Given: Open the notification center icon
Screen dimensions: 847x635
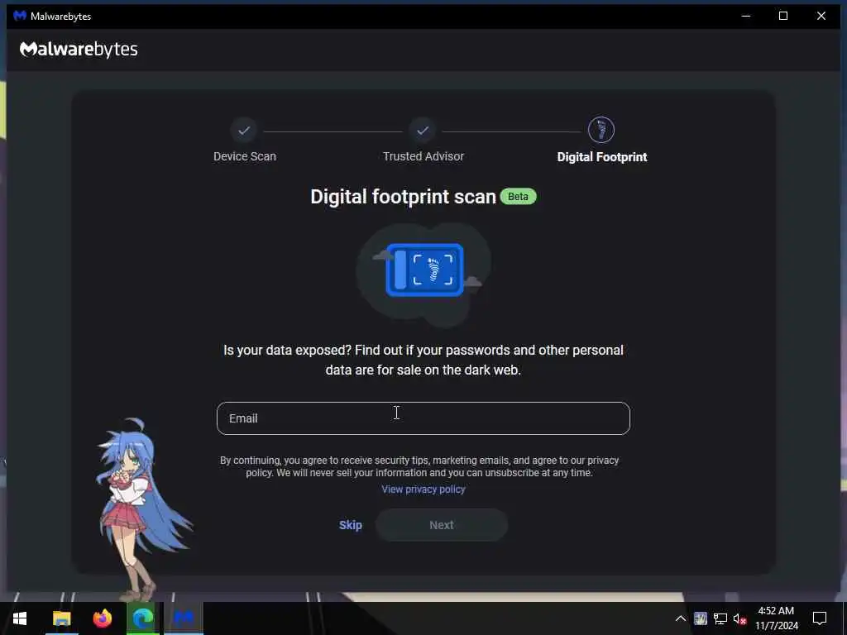Looking at the screenshot, I should 820,618.
